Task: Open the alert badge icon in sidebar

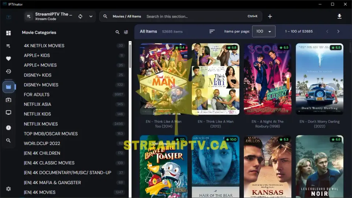Action: 8,128
